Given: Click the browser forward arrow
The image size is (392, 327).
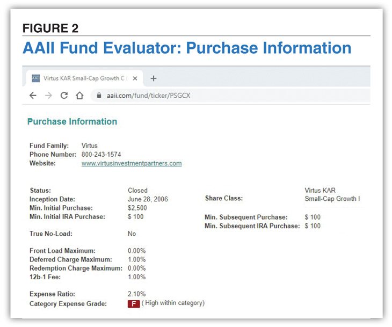Looking at the screenshot, I should [x=48, y=96].
